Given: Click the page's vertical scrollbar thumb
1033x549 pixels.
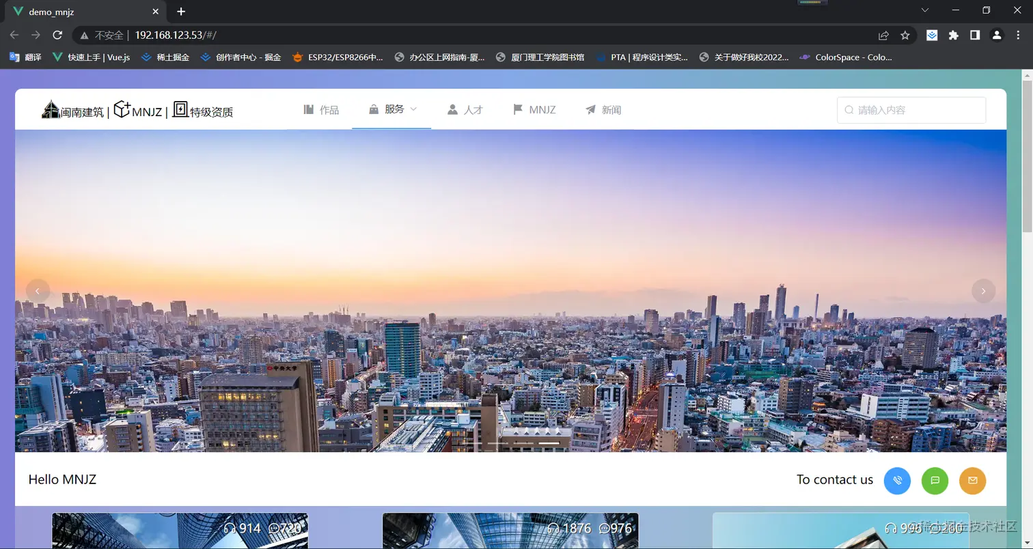Looking at the screenshot, I should click(1027, 157).
